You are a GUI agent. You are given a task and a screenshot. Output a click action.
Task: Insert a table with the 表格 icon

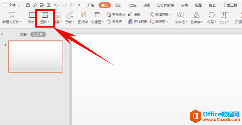(x=32, y=15)
